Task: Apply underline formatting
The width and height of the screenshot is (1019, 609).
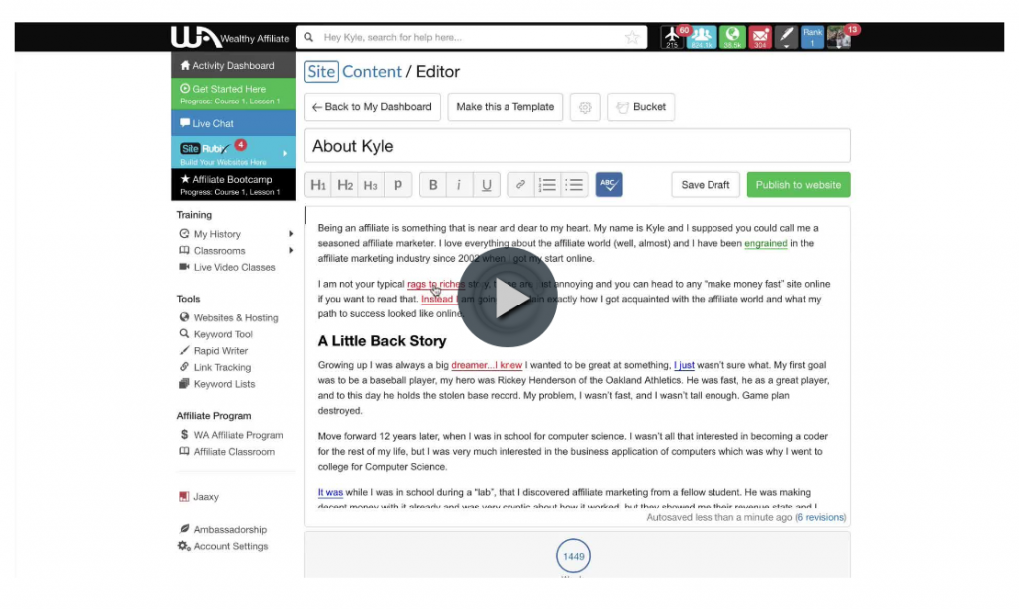Action: click(x=486, y=184)
